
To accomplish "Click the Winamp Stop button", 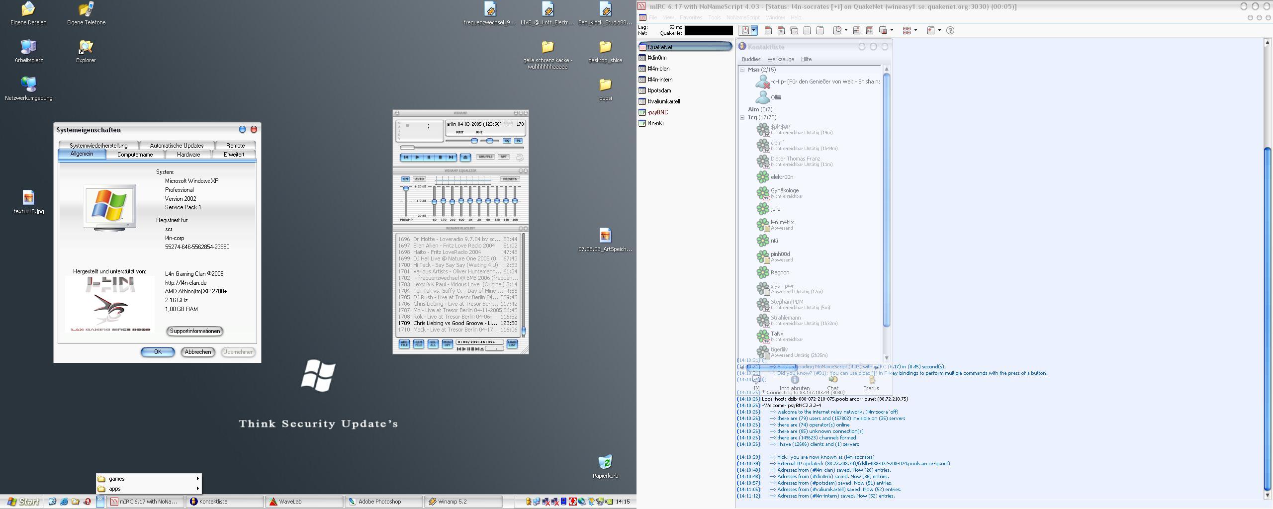I will click(x=440, y=157).
